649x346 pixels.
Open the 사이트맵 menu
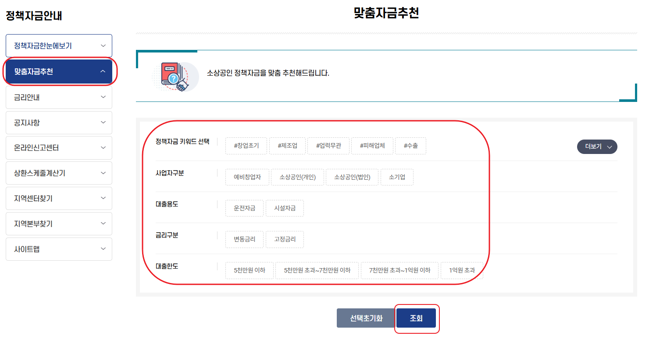click(59, 249)
